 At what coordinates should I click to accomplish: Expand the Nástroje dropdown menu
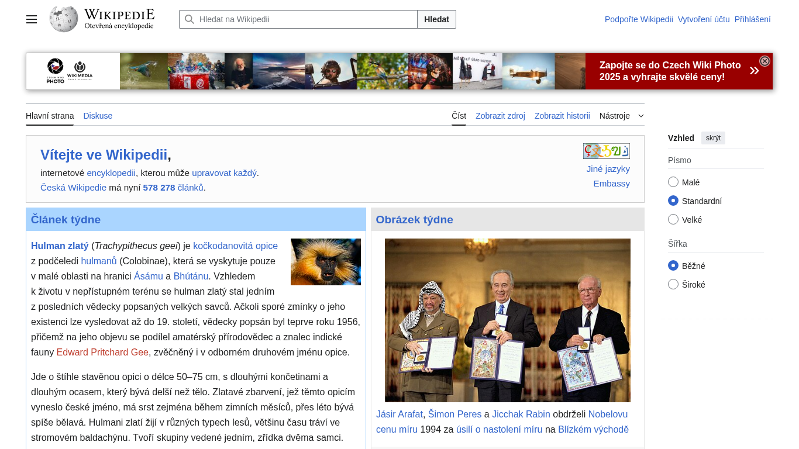point(621,116)
